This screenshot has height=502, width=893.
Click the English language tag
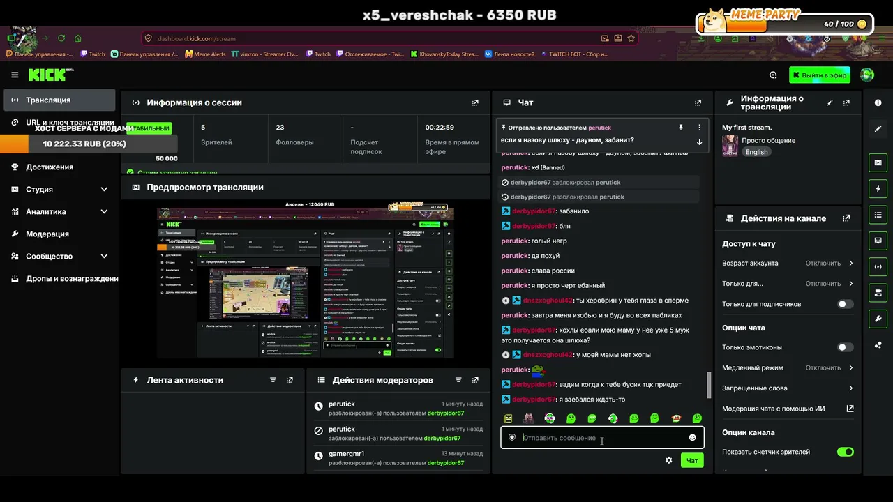pos(756,152)
